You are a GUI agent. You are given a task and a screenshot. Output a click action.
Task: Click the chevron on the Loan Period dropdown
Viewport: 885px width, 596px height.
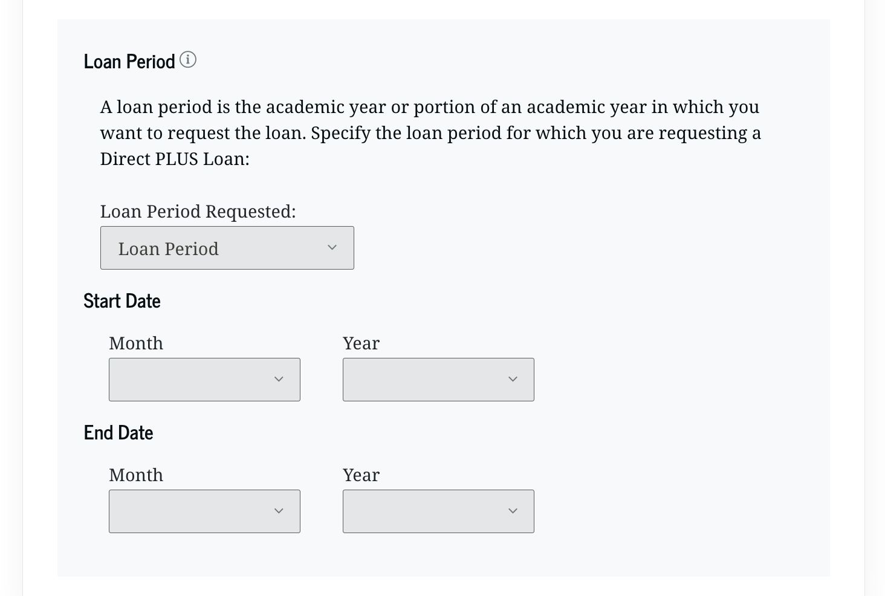tap(331, 247)
